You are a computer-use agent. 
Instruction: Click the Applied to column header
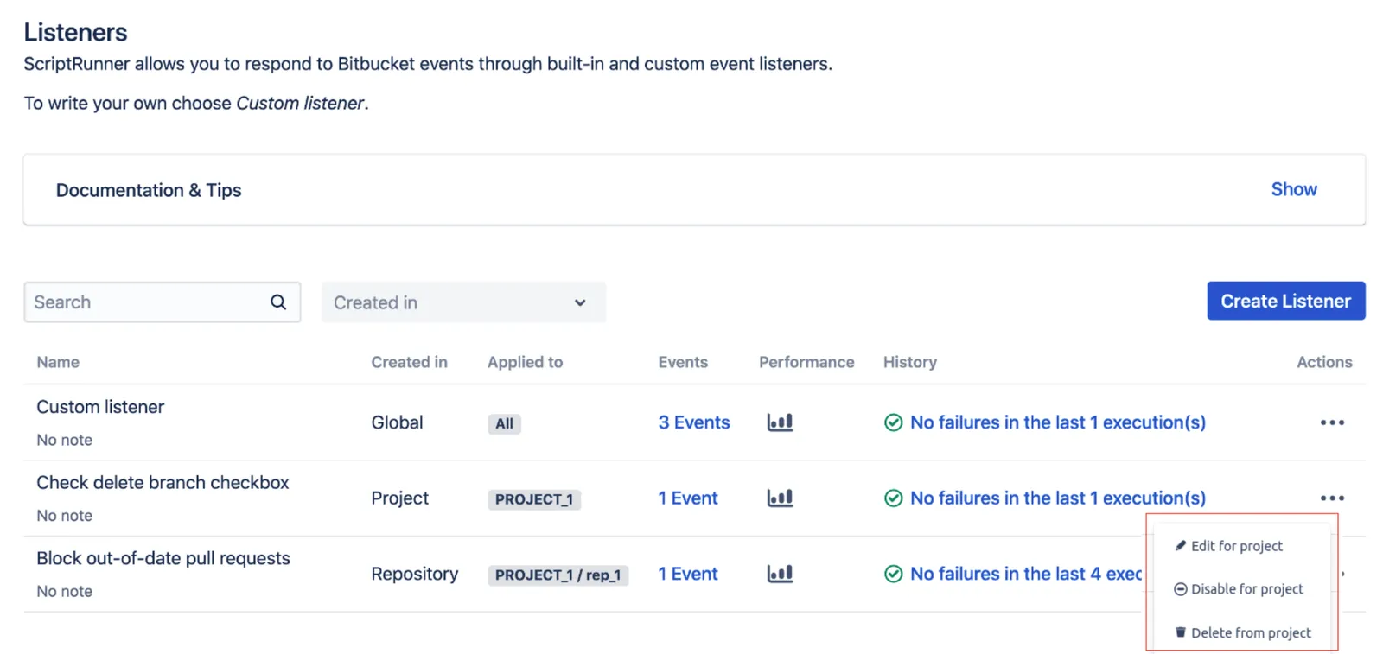[x=525, y=362]
